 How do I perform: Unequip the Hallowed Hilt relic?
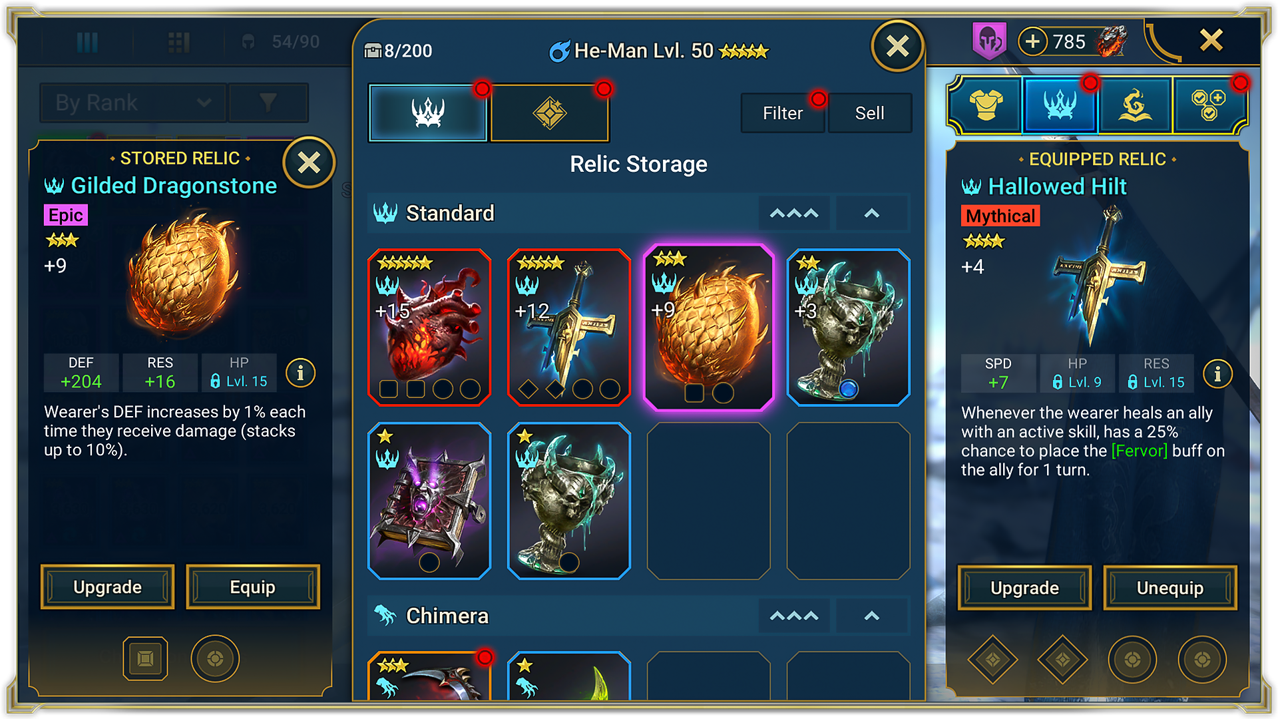click(x=1170, y=588)
